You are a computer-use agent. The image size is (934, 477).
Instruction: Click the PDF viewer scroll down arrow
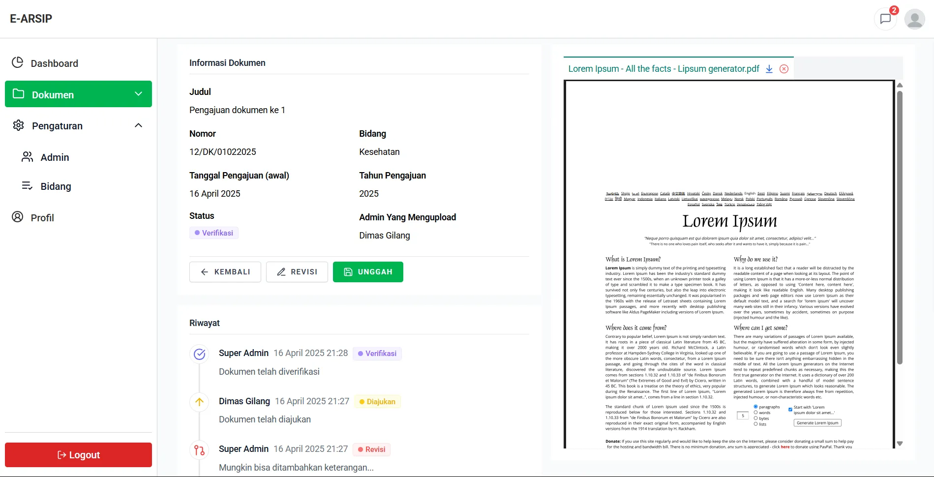click(900, 444)
